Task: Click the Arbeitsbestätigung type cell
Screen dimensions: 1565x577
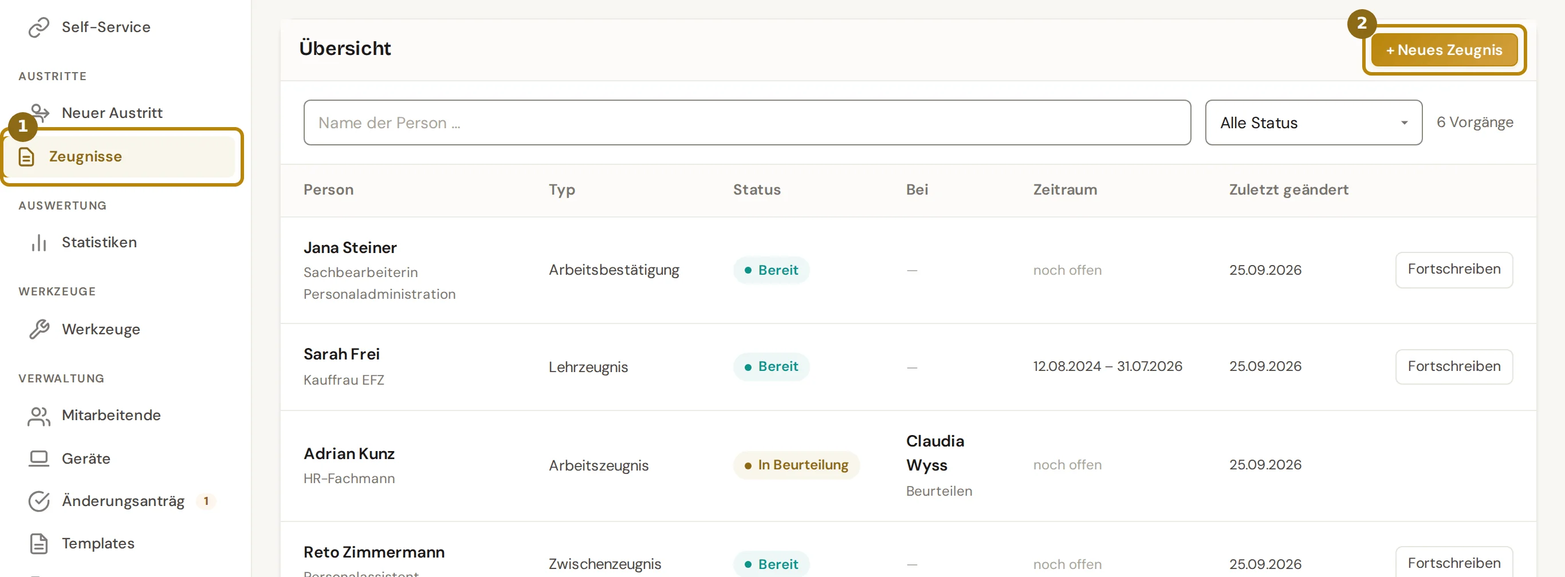Action: [x=614, y=270]
